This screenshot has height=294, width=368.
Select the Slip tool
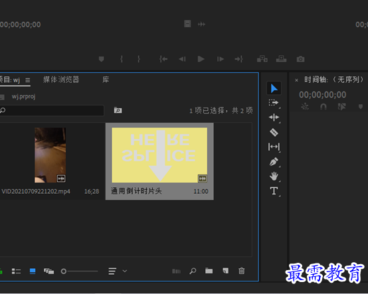tap(274, 147)
